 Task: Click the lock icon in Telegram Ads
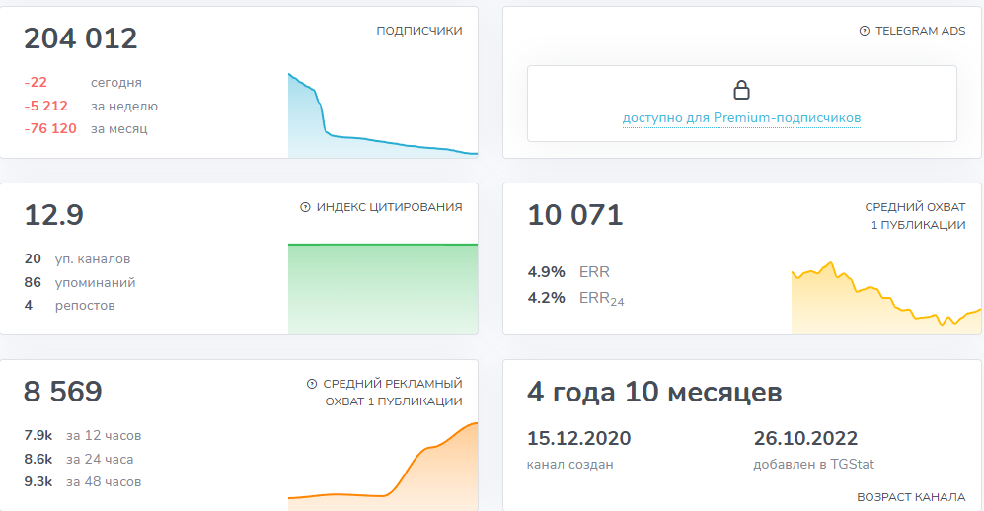pos(741,91)
